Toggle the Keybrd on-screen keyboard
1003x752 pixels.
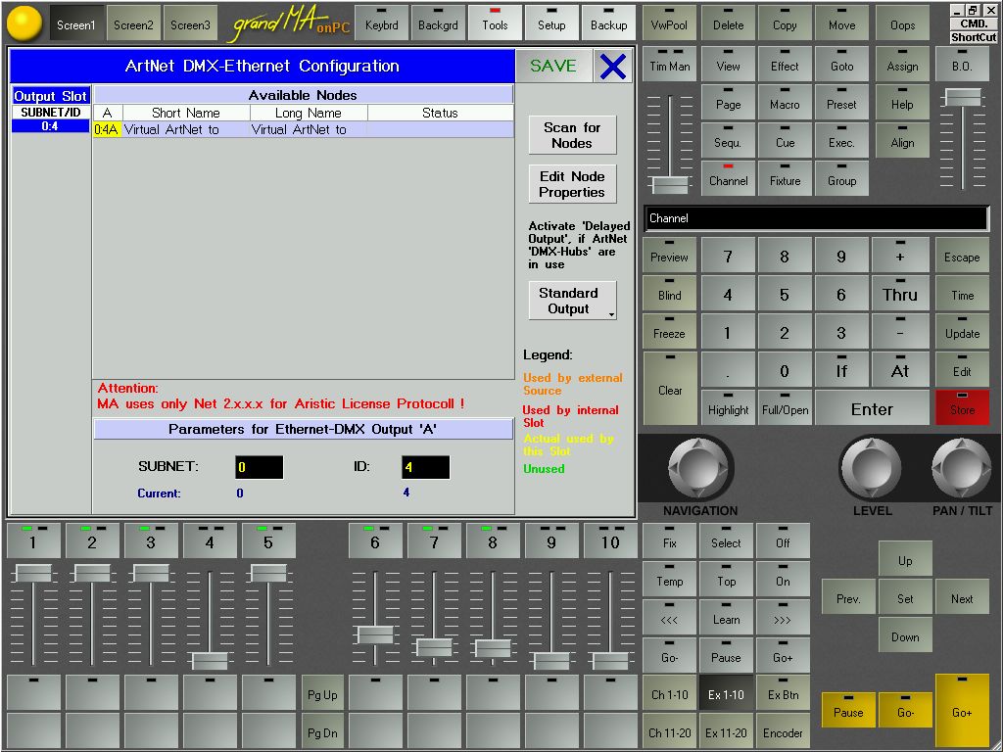[382, 23]
